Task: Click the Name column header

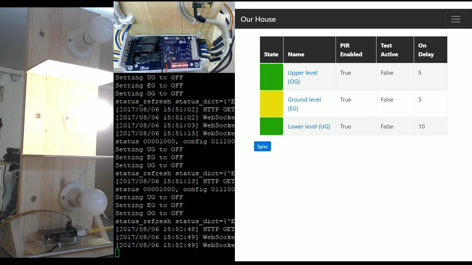Action: pos(309,50)
